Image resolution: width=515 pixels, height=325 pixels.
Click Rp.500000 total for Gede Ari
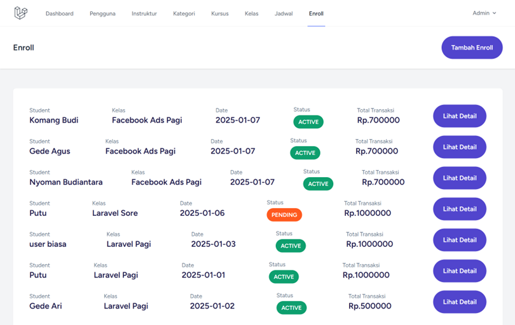tap(370, 306)
